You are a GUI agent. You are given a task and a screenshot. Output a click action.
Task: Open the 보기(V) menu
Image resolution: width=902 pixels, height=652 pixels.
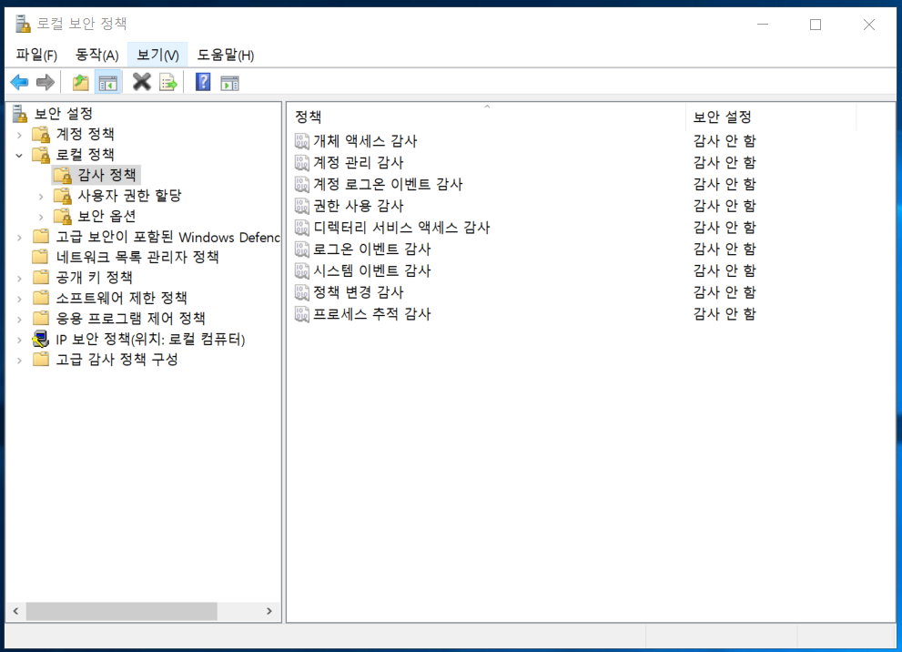click(157, 55)
